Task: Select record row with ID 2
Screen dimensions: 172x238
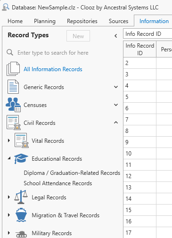Action: click(x=147, y=63)
